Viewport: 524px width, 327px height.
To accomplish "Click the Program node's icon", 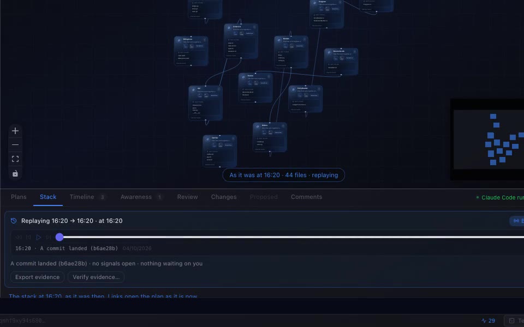I will 314,3.
